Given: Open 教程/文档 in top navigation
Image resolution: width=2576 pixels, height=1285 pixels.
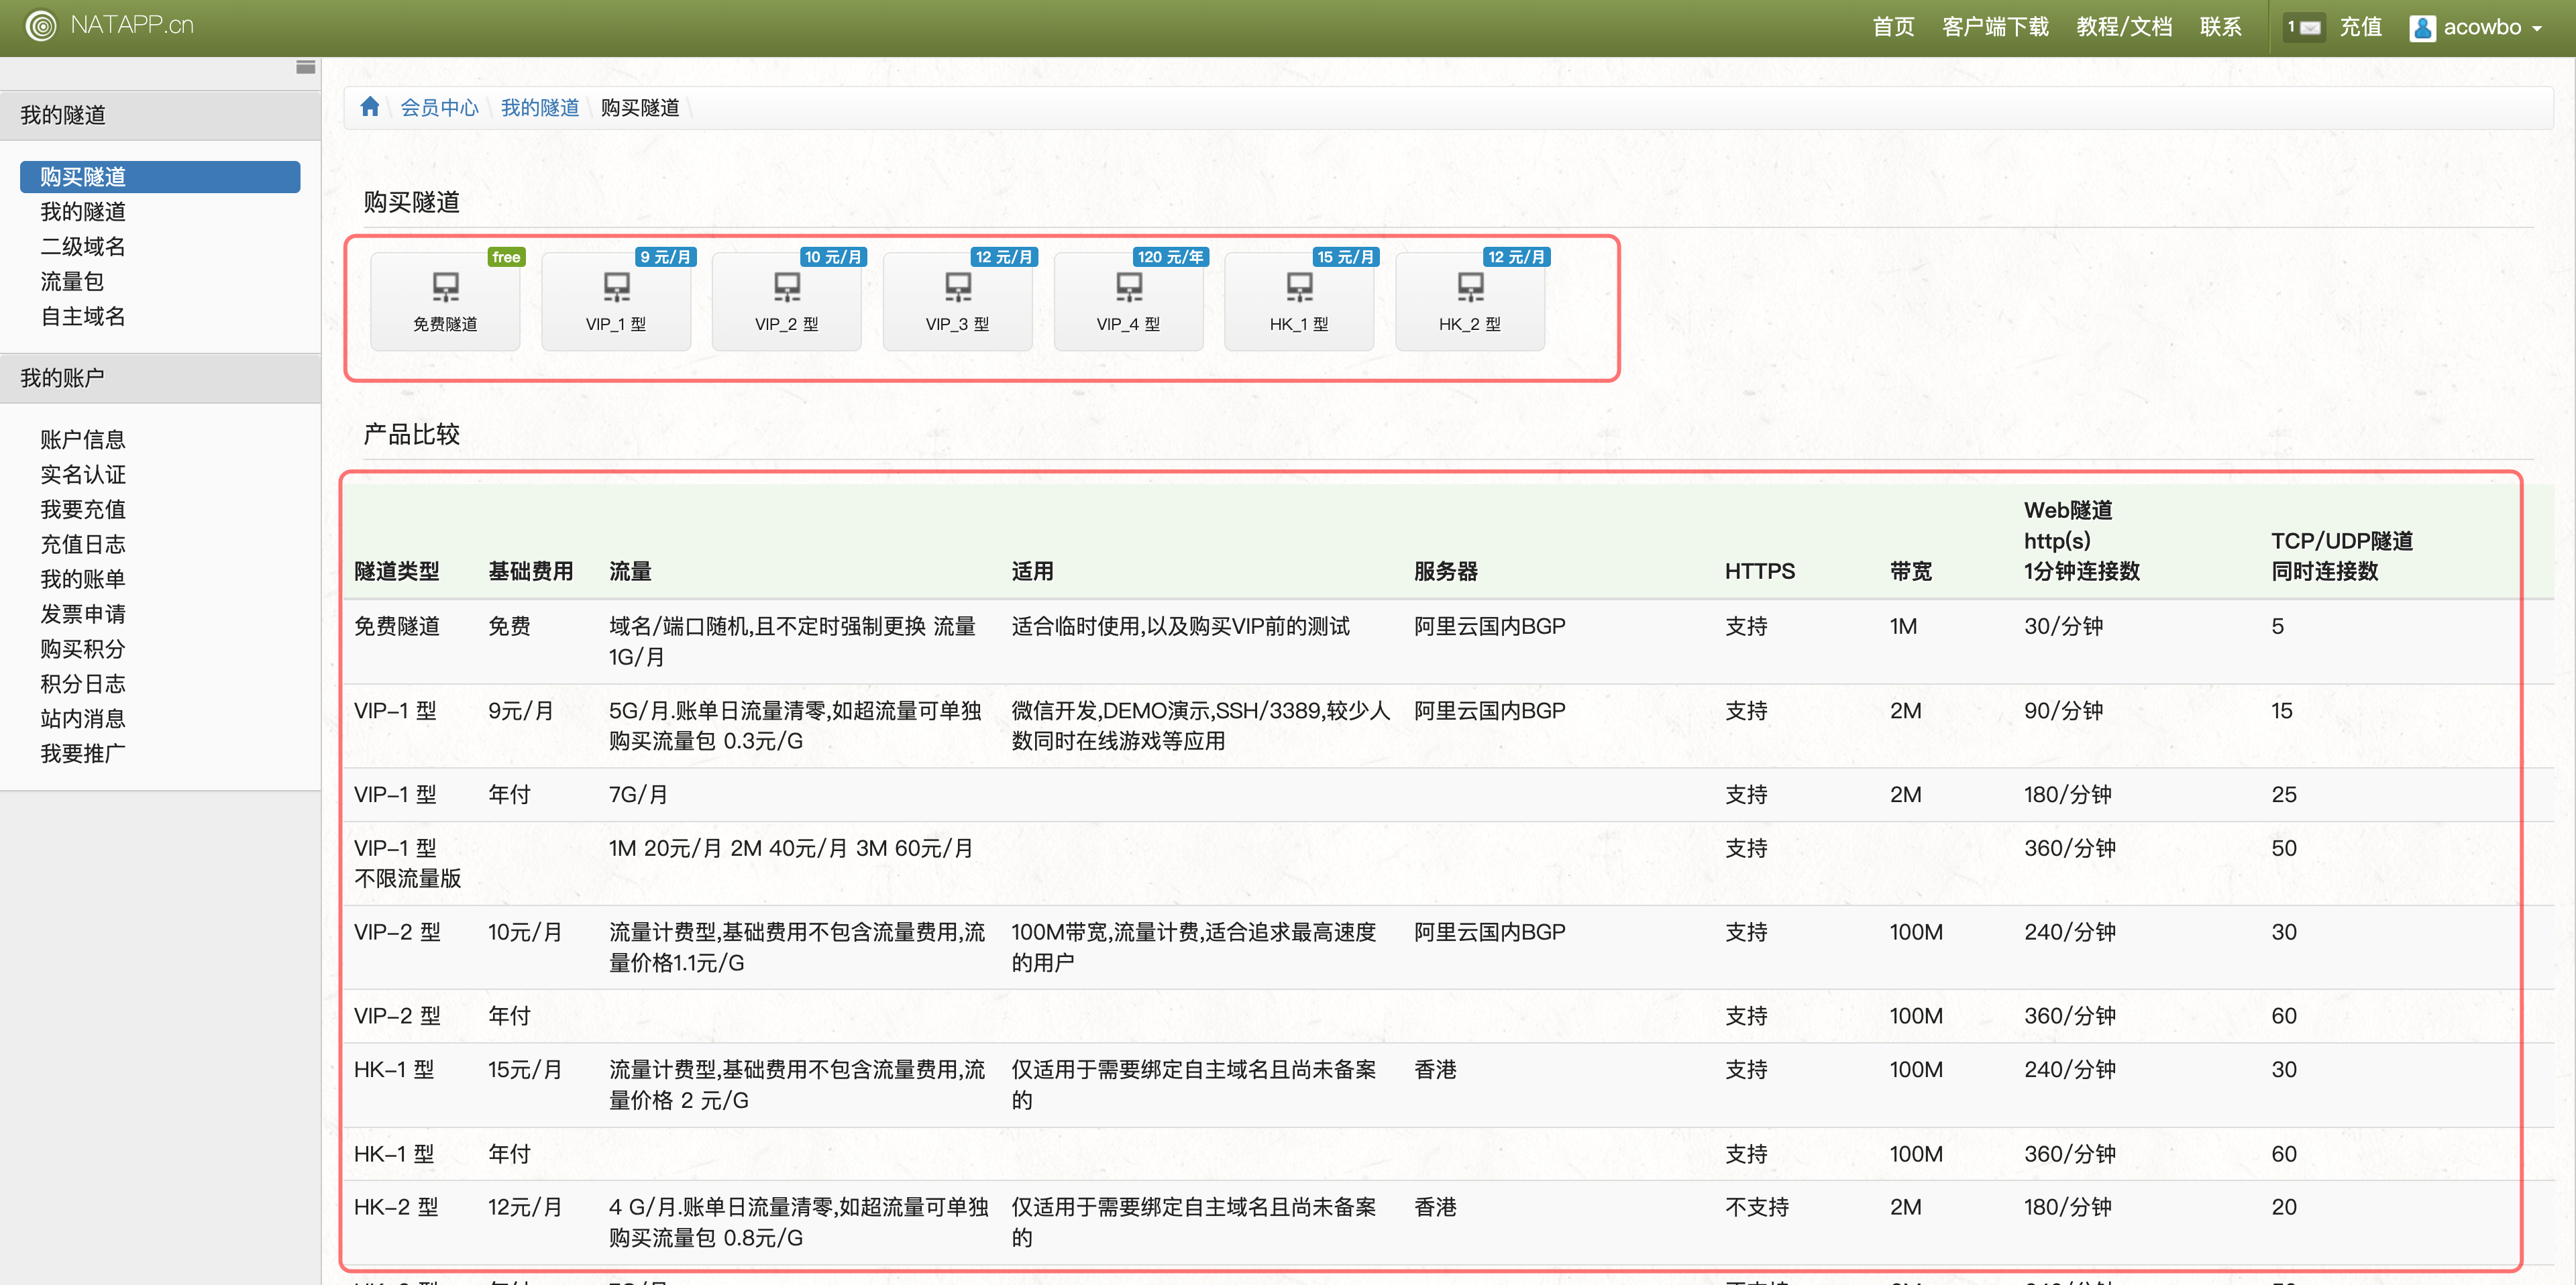Looking at the screenshot, I should 2124,27.
